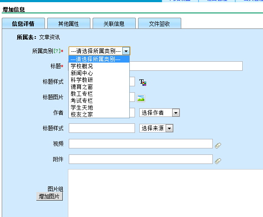Click the [?] help link beside 所属类别
This screenshot has width=263, height=217.
56,51
